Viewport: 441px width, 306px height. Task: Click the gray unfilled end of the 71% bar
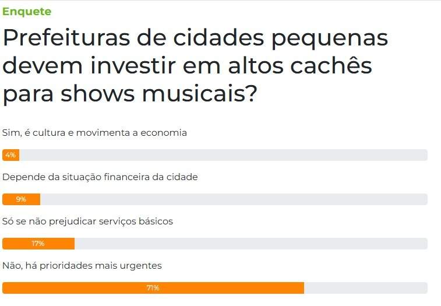(x=366, y=288)
